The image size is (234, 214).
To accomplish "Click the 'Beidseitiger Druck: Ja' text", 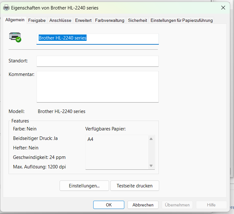I will point(35,138).
